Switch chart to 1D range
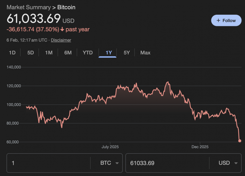Screen dimensions: 245x176 coord(12,53)
